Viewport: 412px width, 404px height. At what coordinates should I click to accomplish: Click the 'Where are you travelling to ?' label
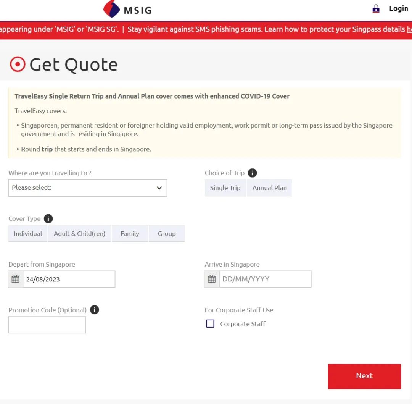pyautogui.click(x=50, y=173)
